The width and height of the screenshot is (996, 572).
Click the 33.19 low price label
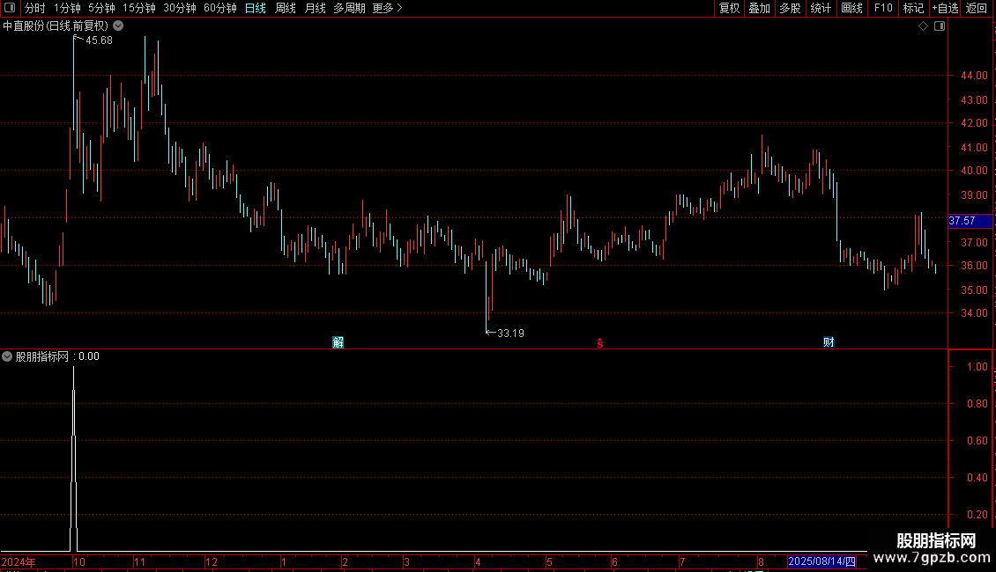tap(510, 334)
